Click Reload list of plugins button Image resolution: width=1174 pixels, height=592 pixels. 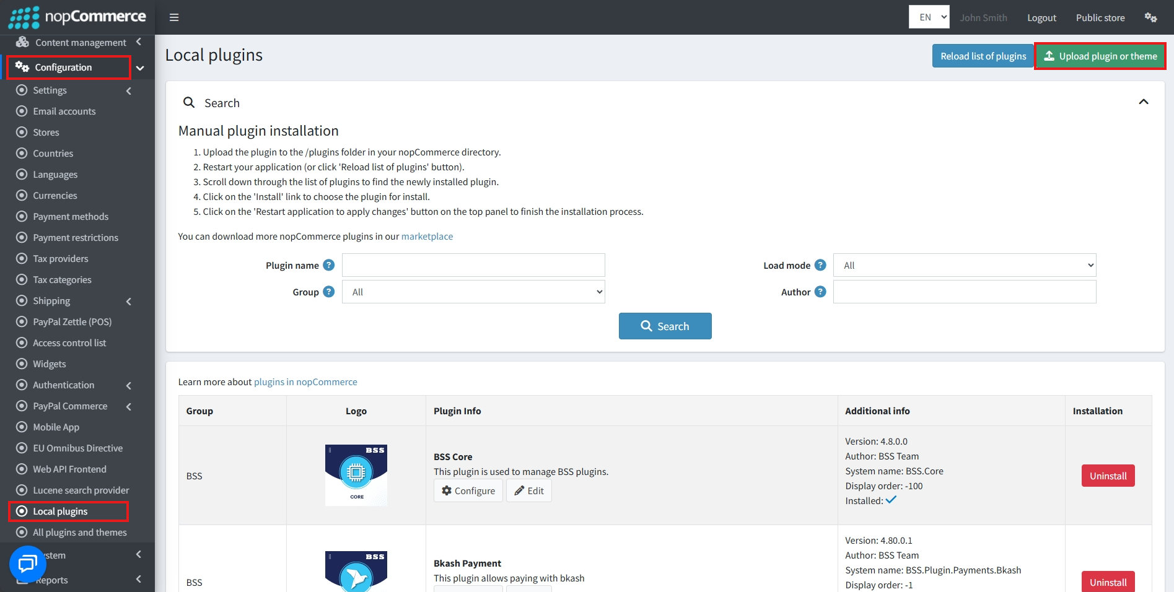(x=983, y=56)
